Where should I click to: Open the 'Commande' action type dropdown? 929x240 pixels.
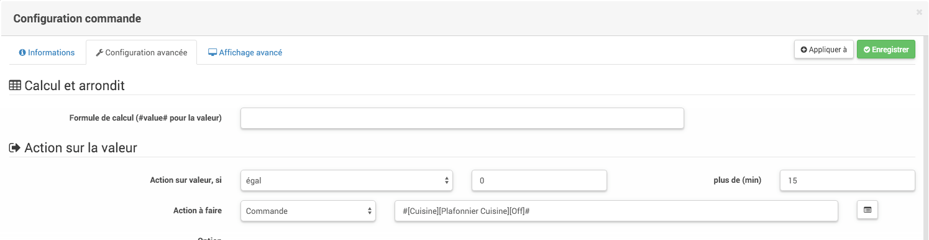coord(308,211)
